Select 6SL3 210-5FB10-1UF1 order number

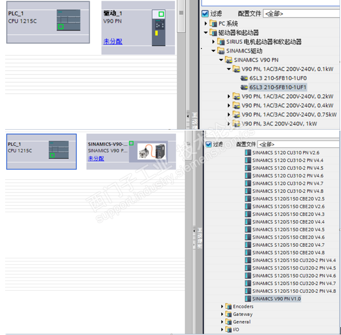[278, 87]
